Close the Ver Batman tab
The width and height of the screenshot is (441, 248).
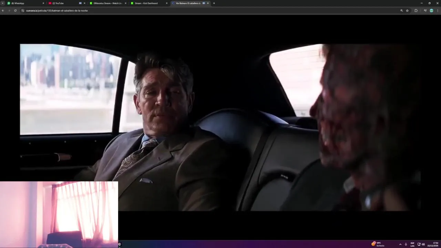tap(208, 3)
